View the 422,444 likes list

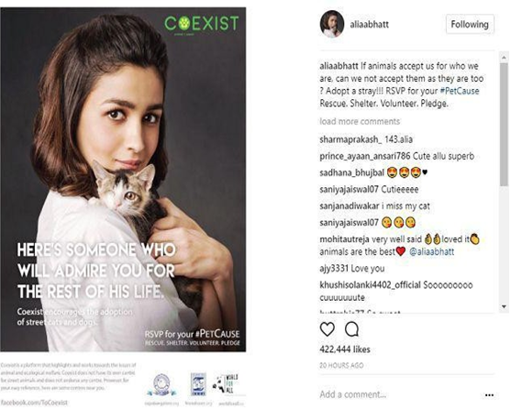click(345, 349)
